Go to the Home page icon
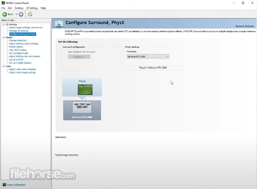This screenshot has width=257, height=189. point(30,14)
